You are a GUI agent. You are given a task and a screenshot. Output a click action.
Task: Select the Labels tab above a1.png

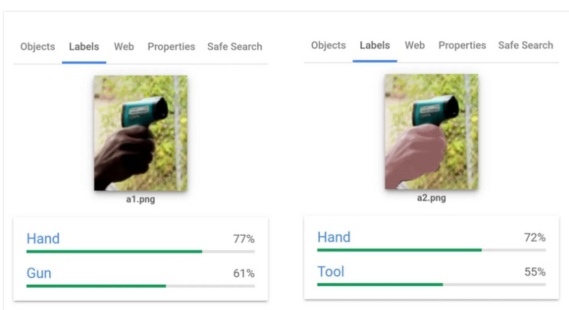pos(84,47)
